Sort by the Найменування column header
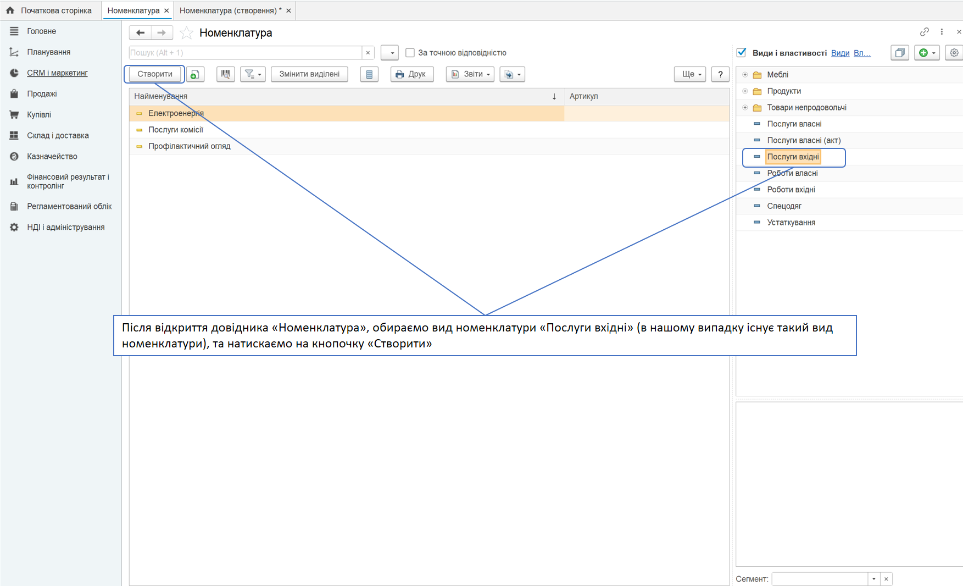This screenshot has height=586, width=963. pos(347,96)
